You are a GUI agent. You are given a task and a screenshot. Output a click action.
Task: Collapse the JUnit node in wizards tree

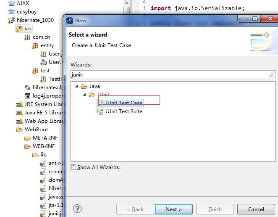(x=84, y=95)
